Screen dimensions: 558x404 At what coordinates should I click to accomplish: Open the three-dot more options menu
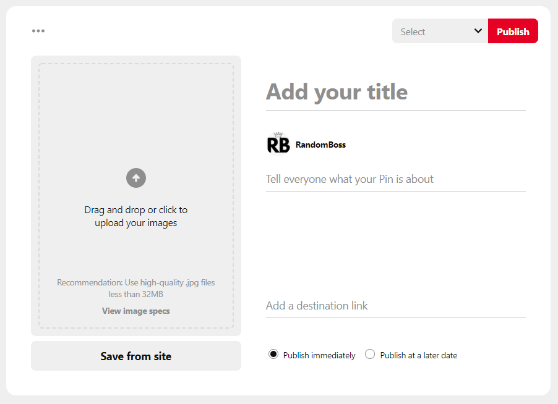(x=38, y=31)
